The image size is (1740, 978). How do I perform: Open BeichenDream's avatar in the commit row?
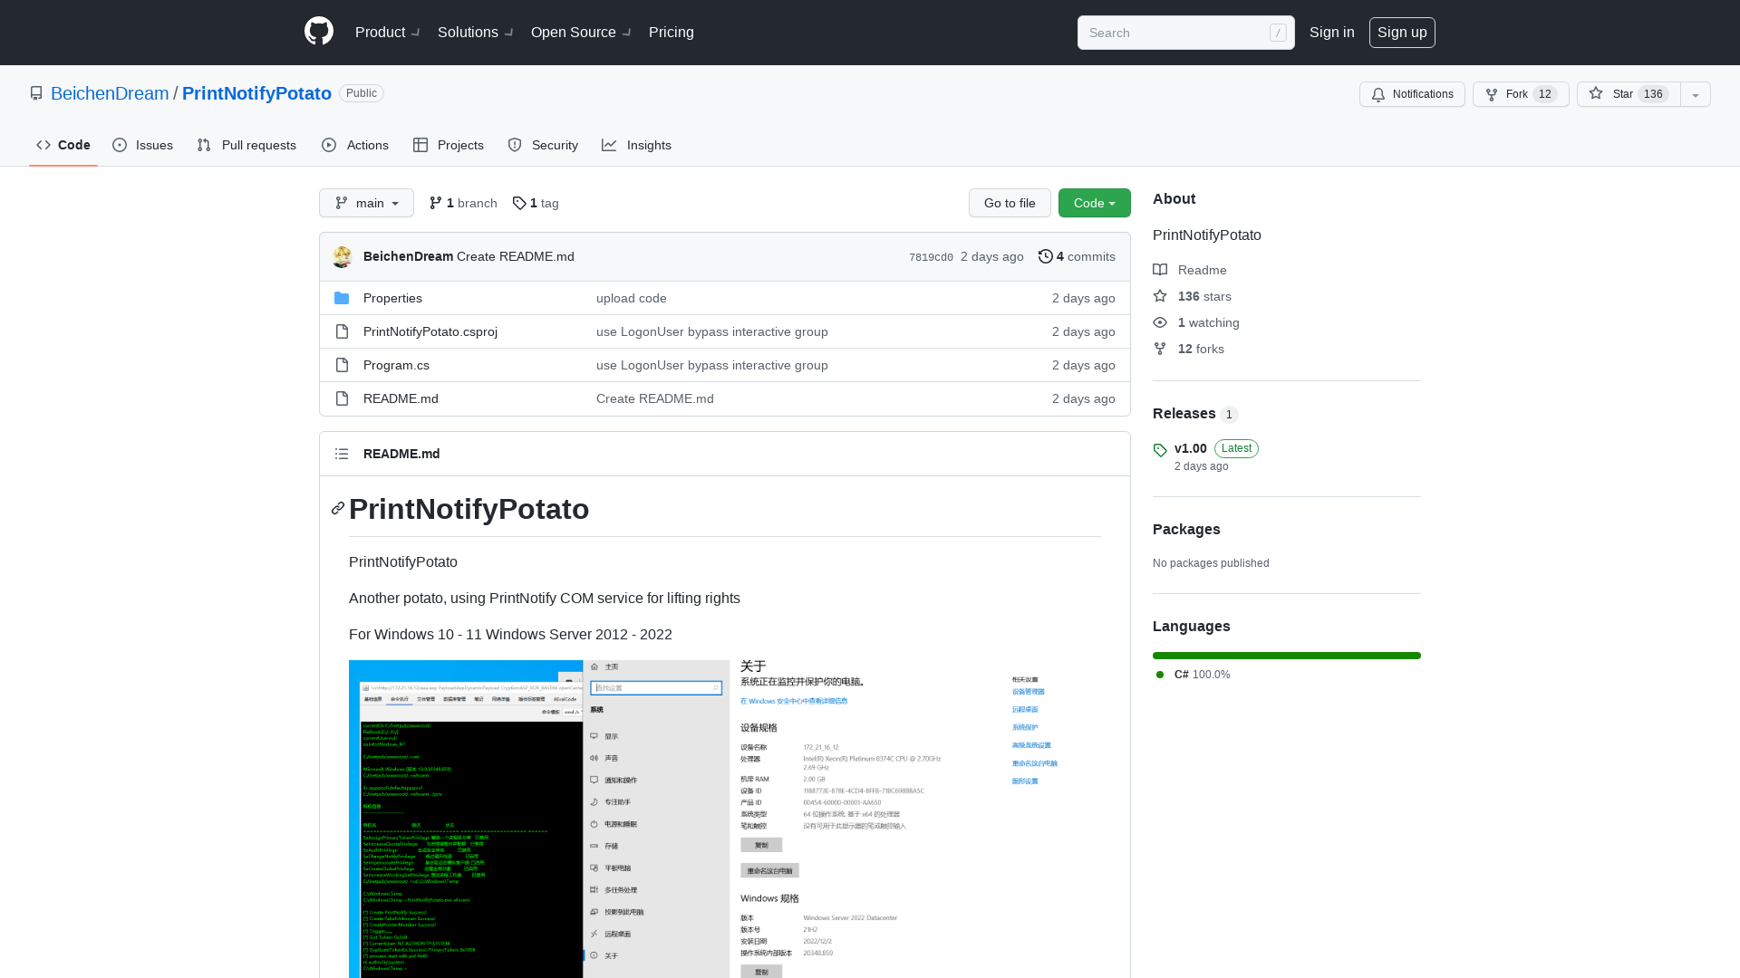click(342, 256)
